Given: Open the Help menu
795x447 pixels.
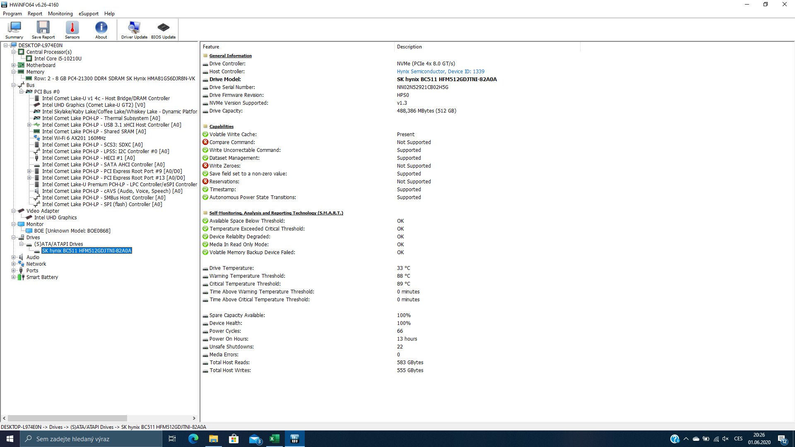Looking at the screenshot, I should [109, 14].
